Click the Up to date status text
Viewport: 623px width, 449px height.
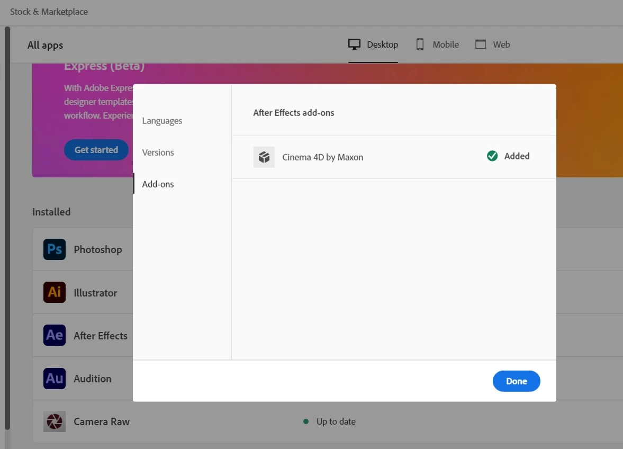[x=336, y=421]
